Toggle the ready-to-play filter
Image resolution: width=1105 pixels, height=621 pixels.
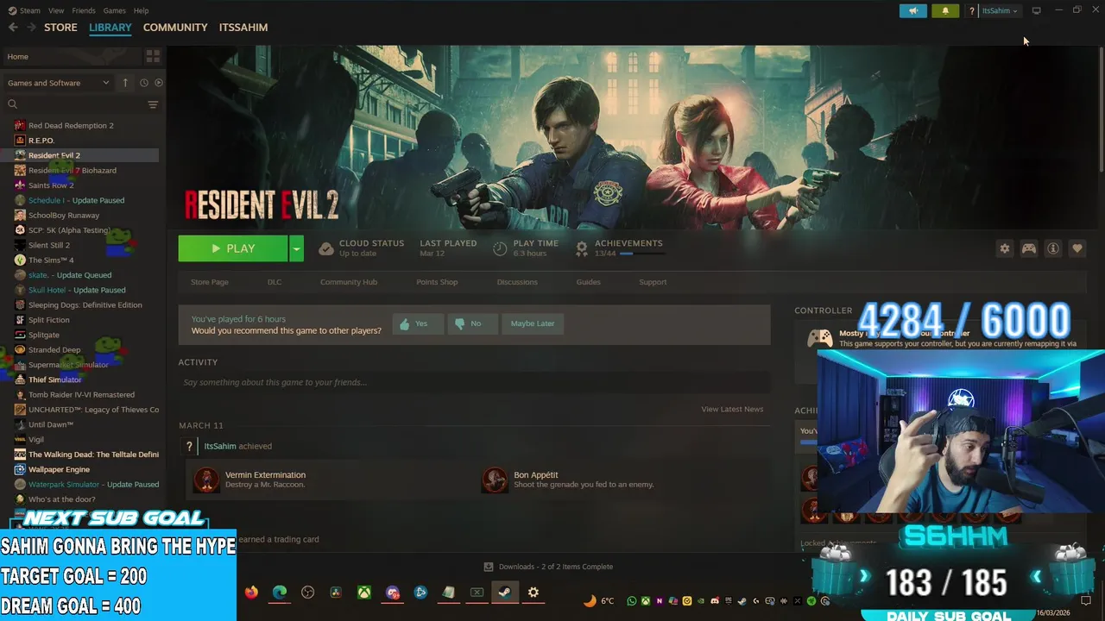coord(159,83)
